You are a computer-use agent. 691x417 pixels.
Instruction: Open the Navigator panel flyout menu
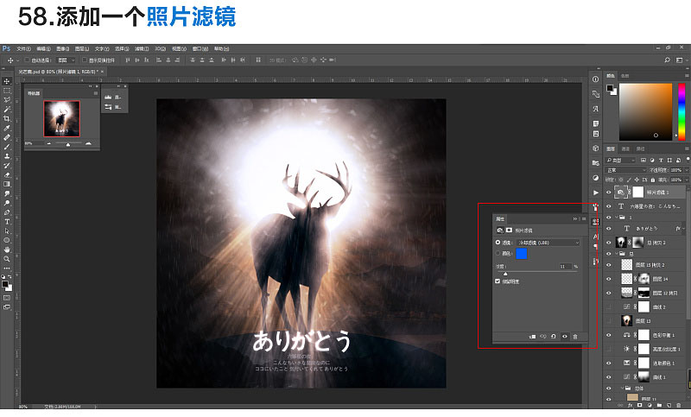pyautogui.click(x=96, y=93)
